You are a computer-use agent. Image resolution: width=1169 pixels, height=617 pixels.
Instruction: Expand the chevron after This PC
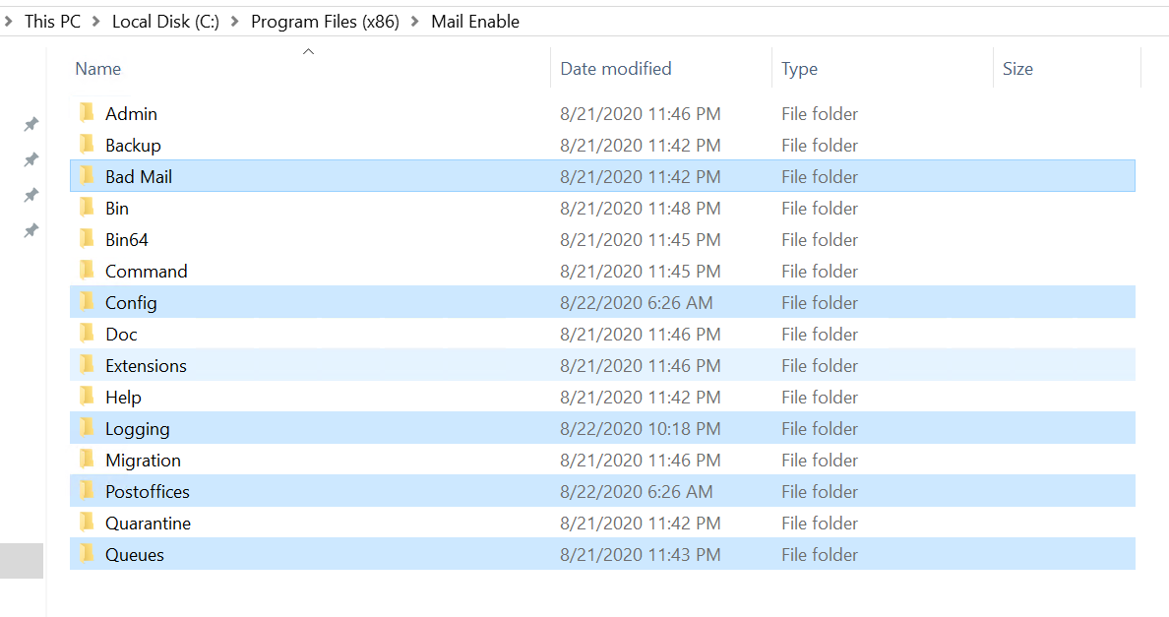[x=96, y=22]
